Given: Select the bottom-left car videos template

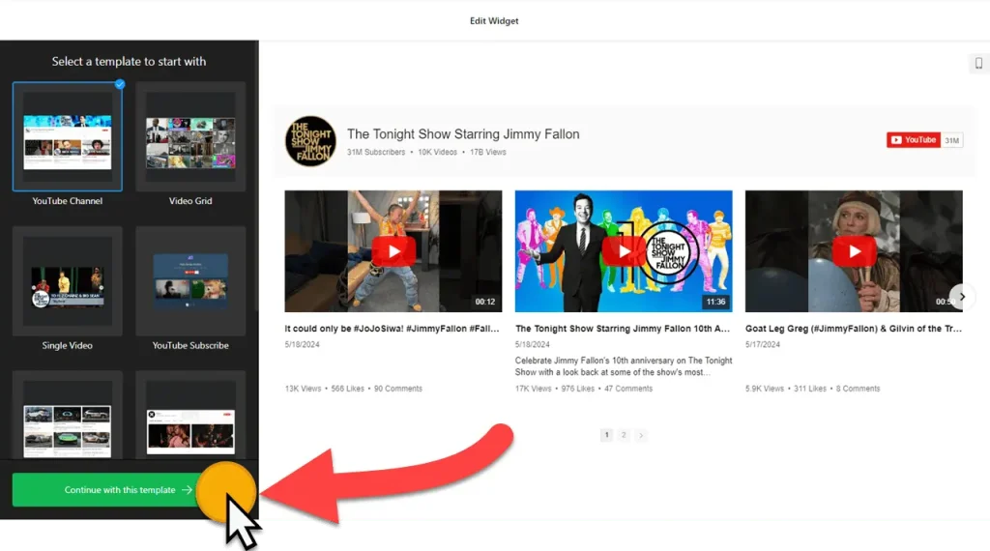Looking at the screenshot, I should coord(68,420).
